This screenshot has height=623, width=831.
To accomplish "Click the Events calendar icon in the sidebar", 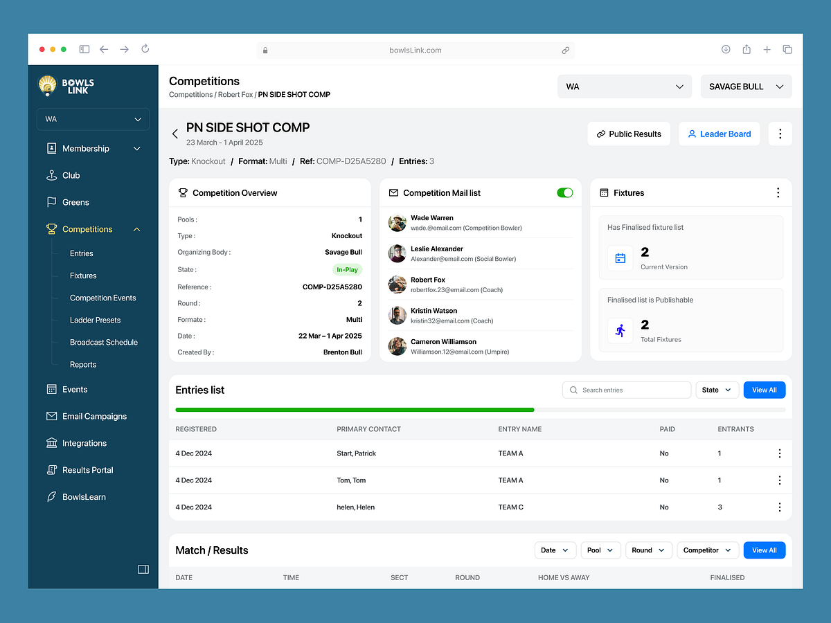I will [x=51, y=390].
